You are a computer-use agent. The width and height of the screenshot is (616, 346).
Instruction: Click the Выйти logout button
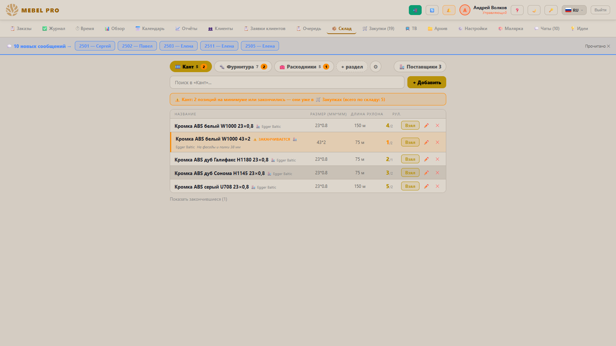click(x=600, y=10)
